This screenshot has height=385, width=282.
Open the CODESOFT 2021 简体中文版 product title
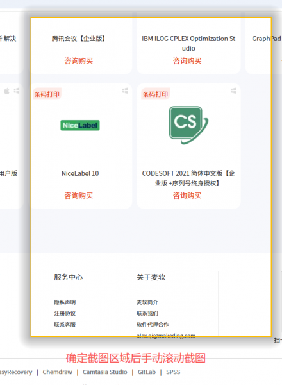coord(188,178)
